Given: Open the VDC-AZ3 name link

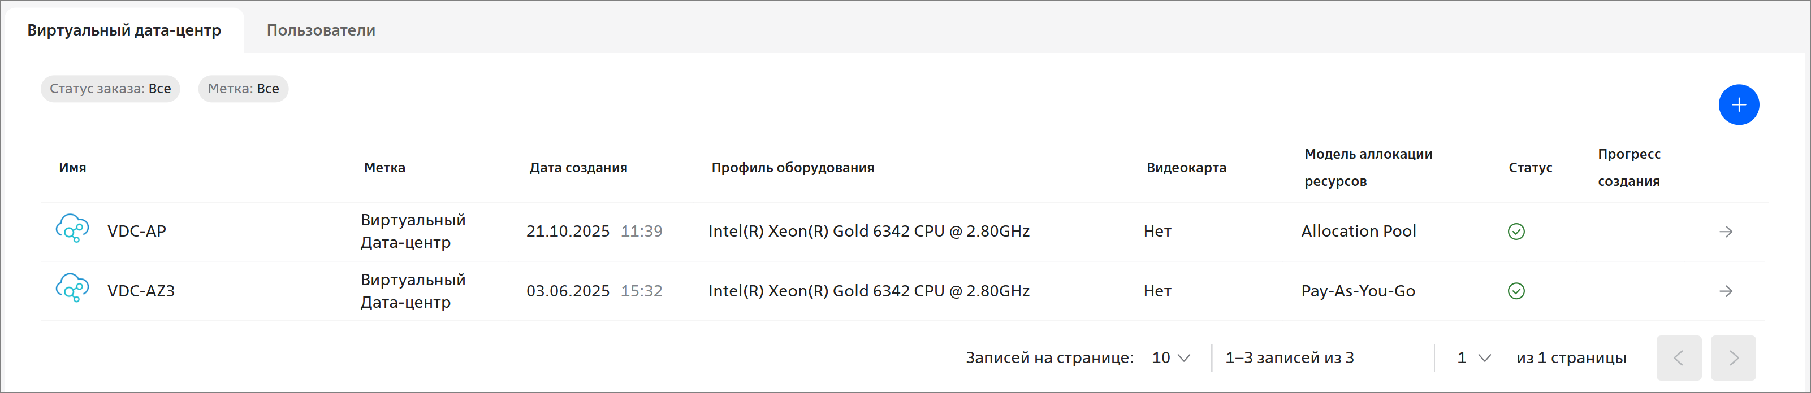Looking at the screenshot, I should (x=141, y=291).
